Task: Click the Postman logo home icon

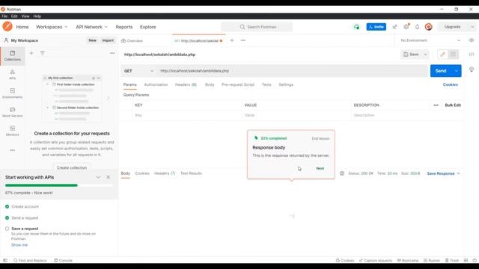Action: click(x=7, y=27)
